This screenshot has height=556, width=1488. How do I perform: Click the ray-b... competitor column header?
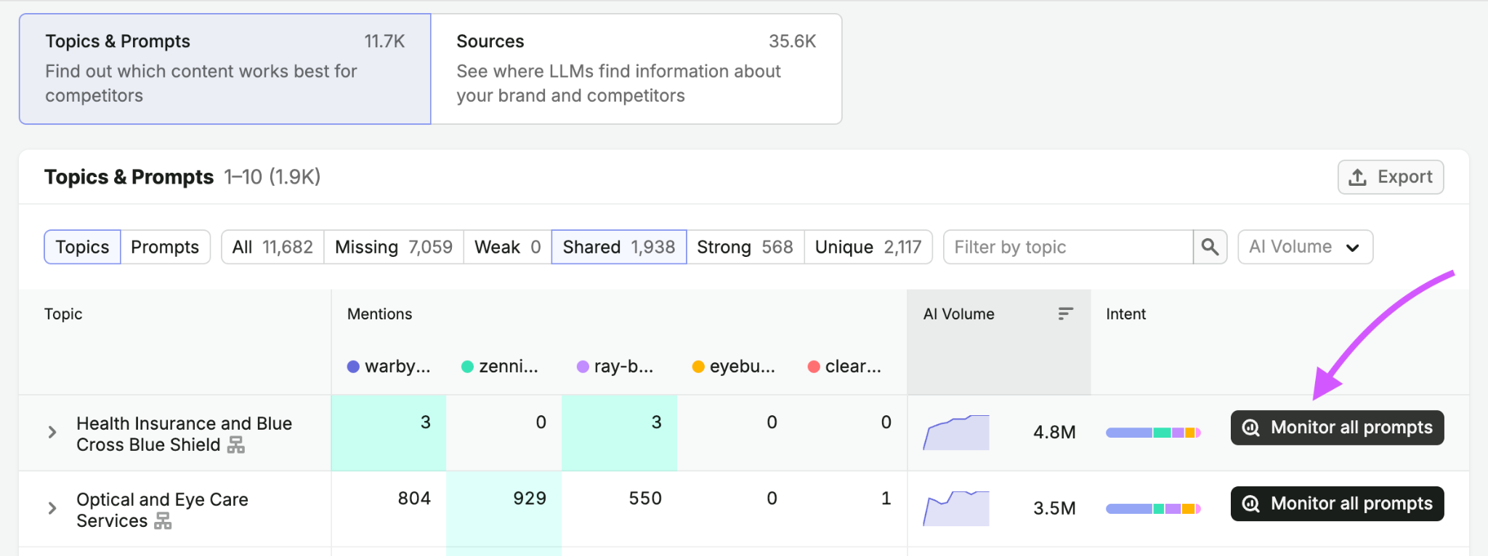click(615, 367)
